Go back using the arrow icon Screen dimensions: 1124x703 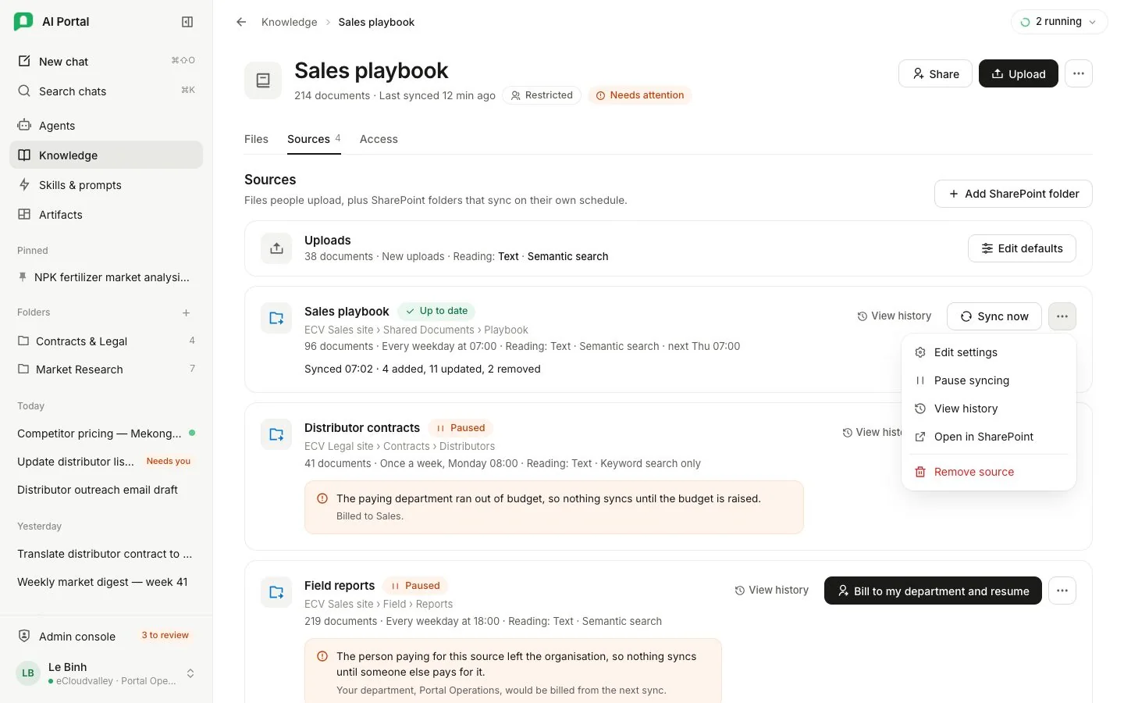[241, 22]
